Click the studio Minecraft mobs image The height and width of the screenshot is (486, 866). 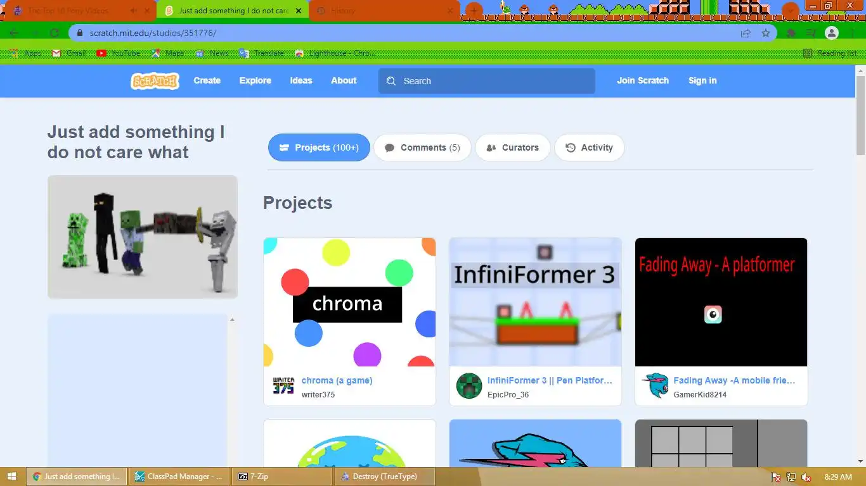click(x=143, y=237)
